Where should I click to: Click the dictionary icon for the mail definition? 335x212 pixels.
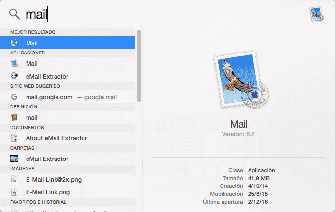(x=14, y=117)
